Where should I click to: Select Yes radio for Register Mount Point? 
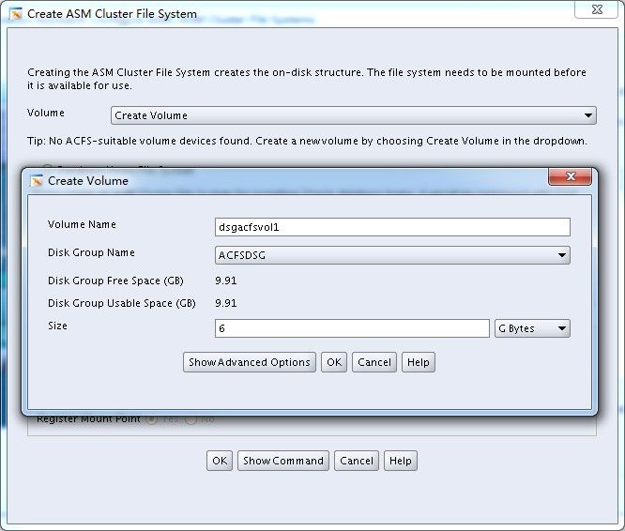[151, 419]
